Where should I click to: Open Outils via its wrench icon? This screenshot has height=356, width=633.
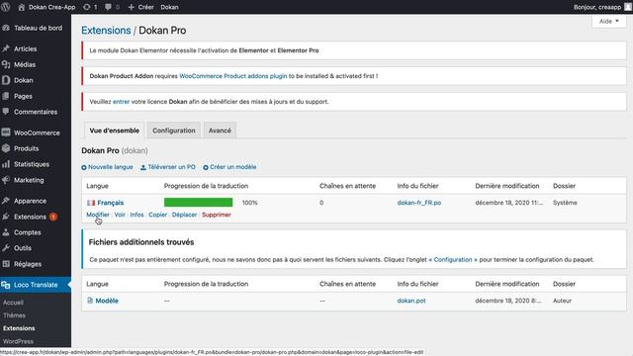click(x=6, y=248)
